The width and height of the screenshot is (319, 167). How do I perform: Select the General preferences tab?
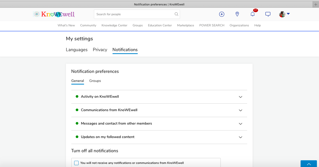[x=78, y=81]
